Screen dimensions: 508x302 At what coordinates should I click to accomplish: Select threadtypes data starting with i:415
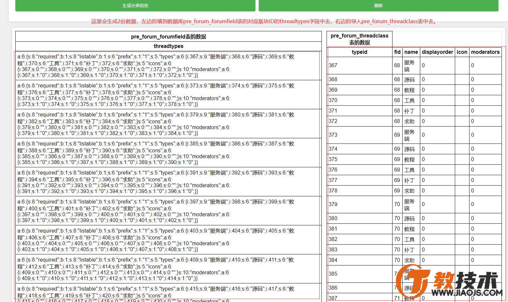tap(168, 293)
